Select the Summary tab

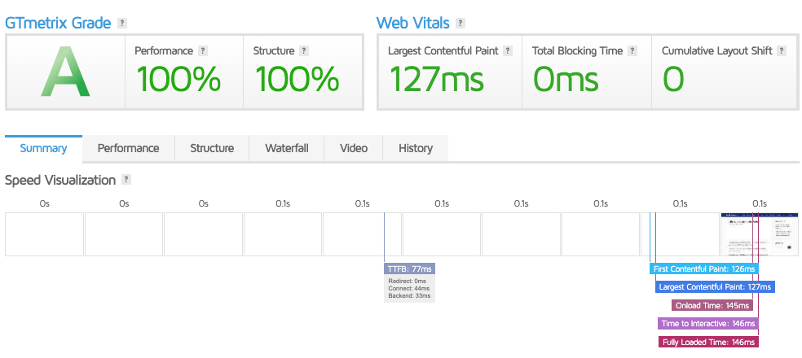[x=43, y=148]
